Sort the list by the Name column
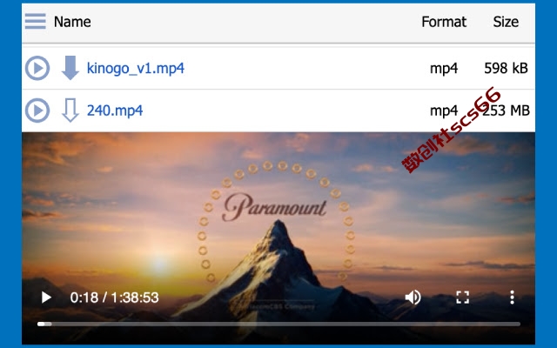Viewport: 557px width, 348px height. coord(72,22)
